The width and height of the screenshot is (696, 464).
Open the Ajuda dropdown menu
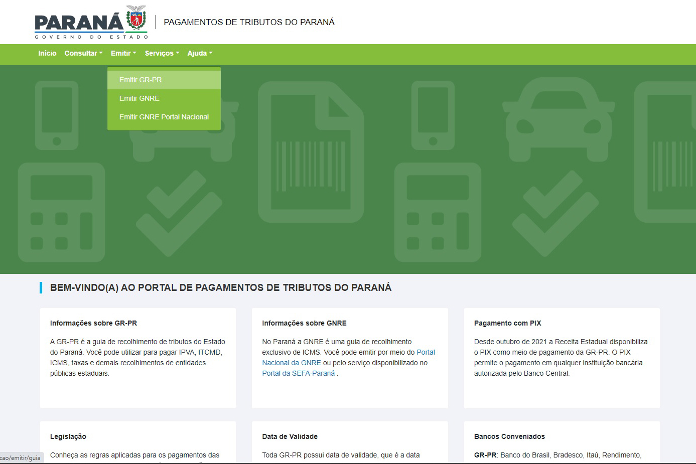200,53
